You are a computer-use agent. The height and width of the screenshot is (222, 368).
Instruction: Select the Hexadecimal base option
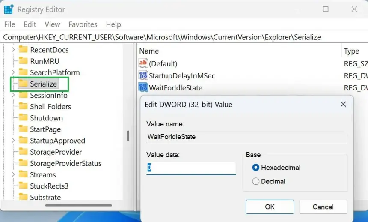click(256, 168)
